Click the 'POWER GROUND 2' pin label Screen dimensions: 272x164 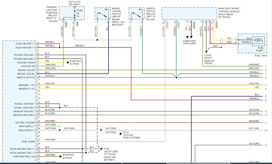click(x=24, y=59)
